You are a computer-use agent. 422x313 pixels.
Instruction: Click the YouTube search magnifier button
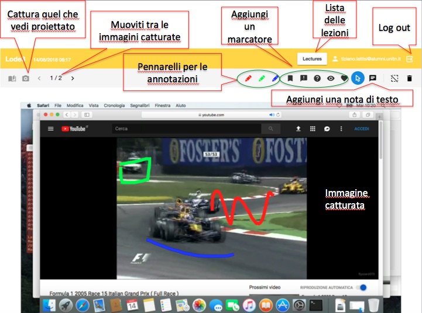[x=271, y=129]
